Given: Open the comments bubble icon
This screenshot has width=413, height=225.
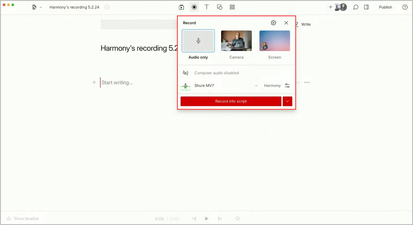Looking at the screenshot, I should pos(356,7).
